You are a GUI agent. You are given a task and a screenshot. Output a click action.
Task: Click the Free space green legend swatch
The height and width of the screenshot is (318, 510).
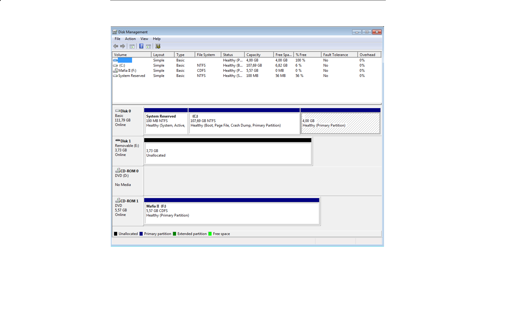coord(210,234)
